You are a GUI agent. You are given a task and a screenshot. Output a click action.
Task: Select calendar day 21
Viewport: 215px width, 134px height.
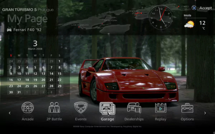click(51, 80)
